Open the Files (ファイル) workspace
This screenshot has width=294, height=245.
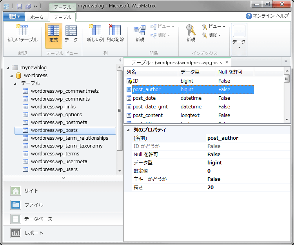coord(63,205)
